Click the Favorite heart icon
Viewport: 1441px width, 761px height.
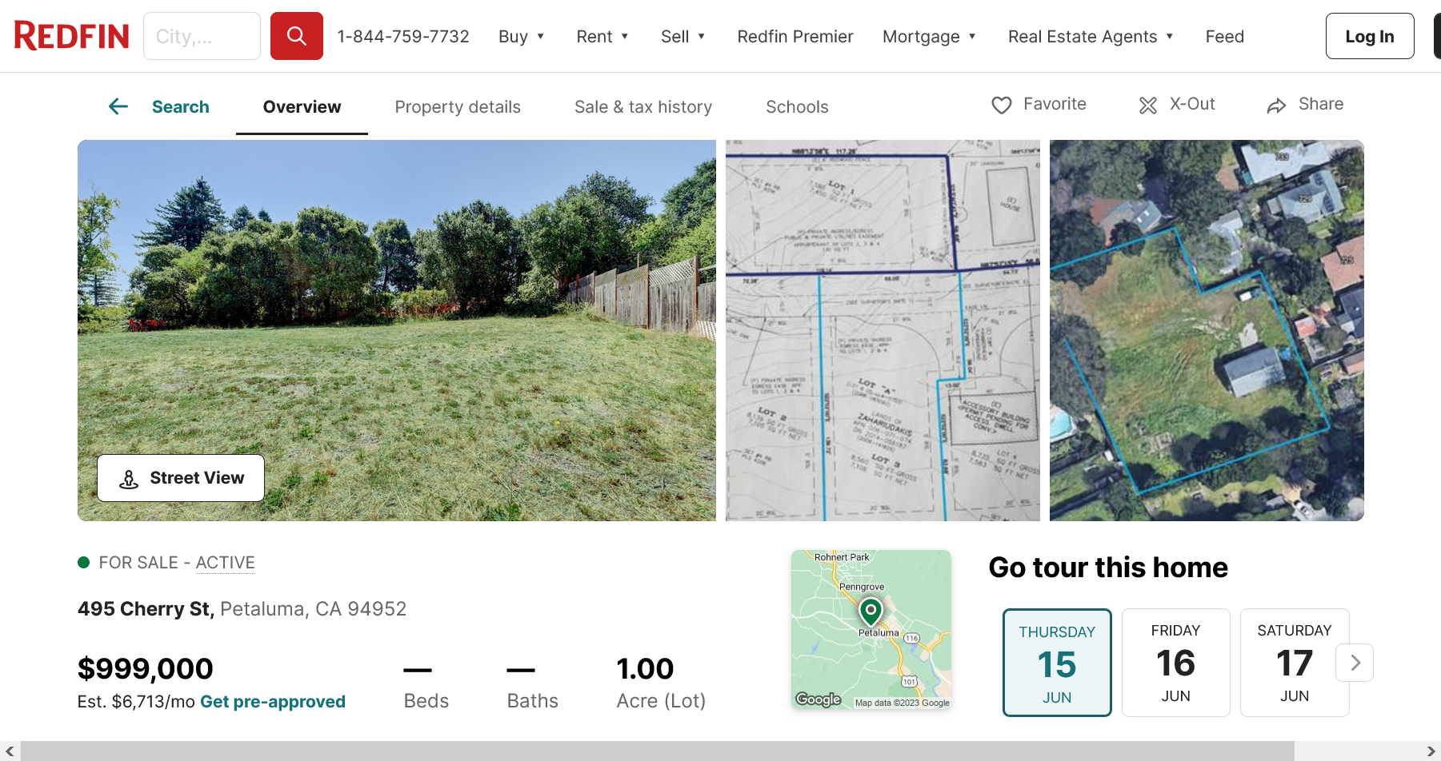(1001, 105)
